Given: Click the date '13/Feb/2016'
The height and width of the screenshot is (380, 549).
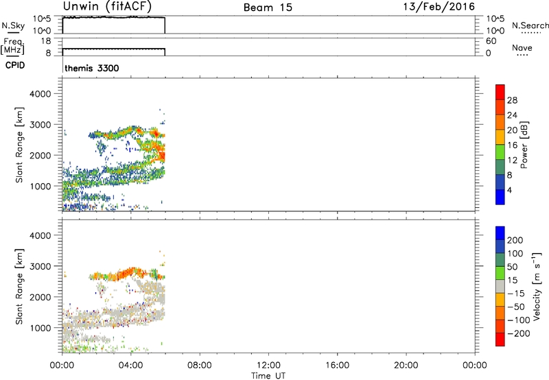Looking at the screenshot, I should pos(439,7).
